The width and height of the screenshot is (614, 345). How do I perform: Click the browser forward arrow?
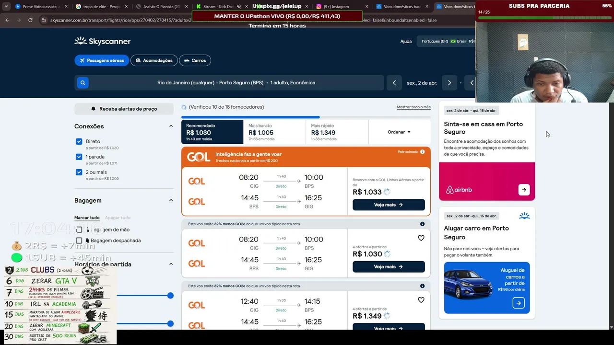[19, 20]
